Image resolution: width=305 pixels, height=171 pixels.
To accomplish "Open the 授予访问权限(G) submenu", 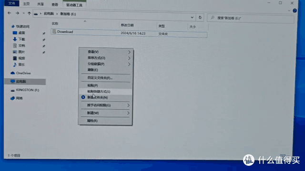I will tap(105, 105).
